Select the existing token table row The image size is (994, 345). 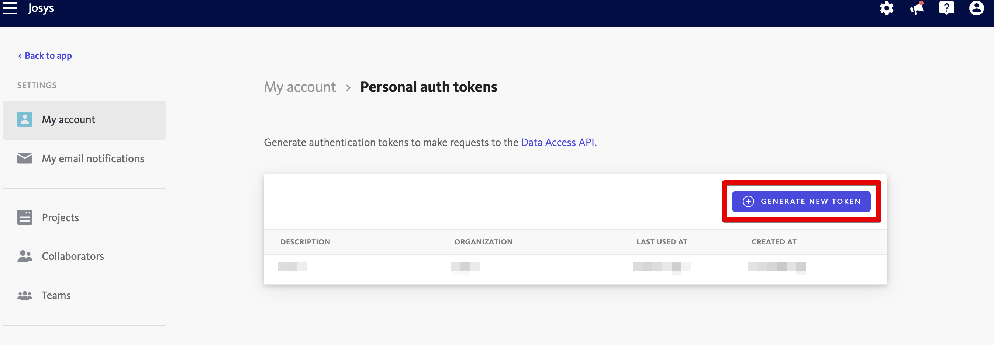[x=575, y=266]
